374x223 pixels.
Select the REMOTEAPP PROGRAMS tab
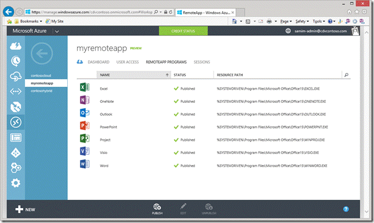tap(166, 62)
